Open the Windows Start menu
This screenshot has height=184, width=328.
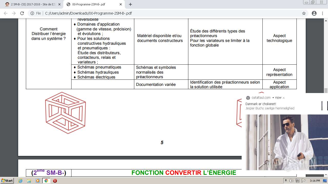coord(7,181)
